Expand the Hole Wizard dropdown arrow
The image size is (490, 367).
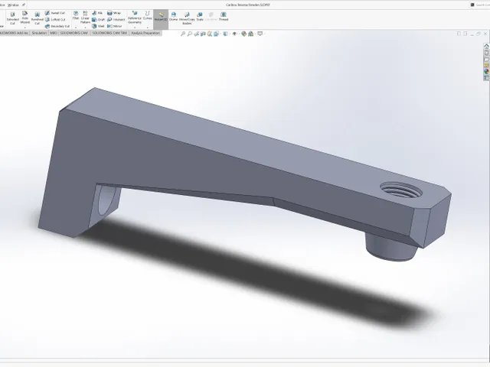(24, 28)
